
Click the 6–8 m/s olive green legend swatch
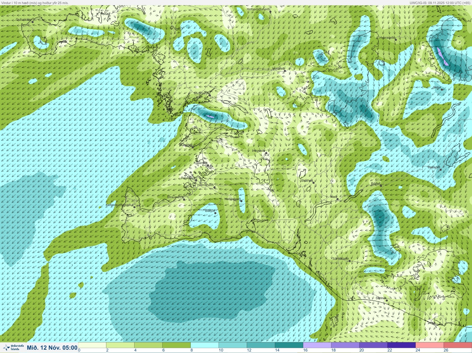click(x=176, y=345)
